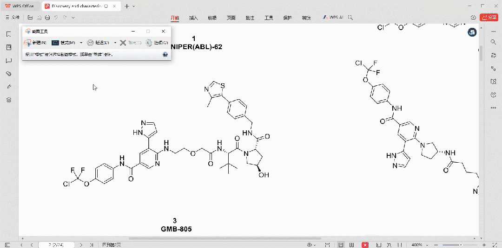Open the 400% zoom level dropdown
The width and height of the screenshot is (502, 248).
pyautogui.click(x=419, y=245)
